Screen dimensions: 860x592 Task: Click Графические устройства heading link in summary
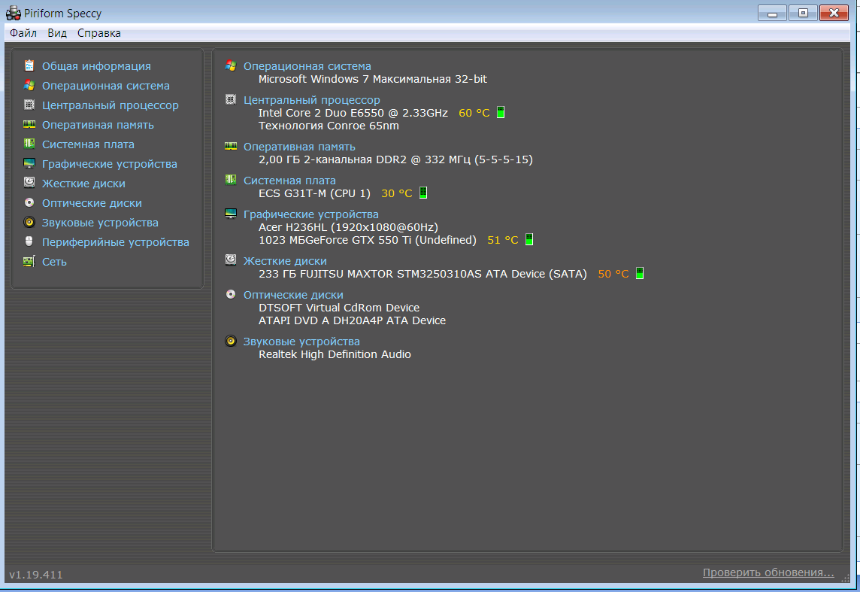311,214
